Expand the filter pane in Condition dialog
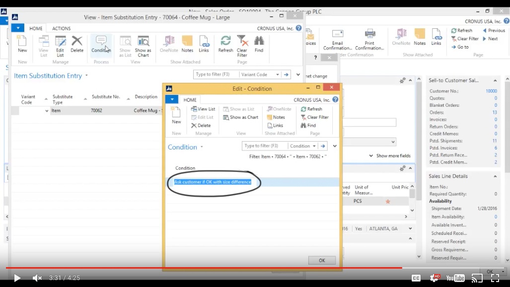The height and width of the screenshot is (287, 510). coord(335,146)
